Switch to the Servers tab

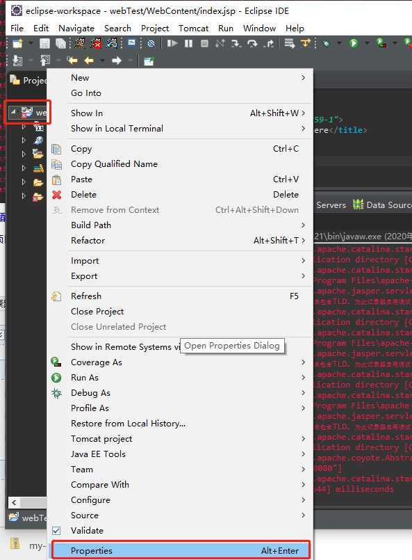click(331, 205)
